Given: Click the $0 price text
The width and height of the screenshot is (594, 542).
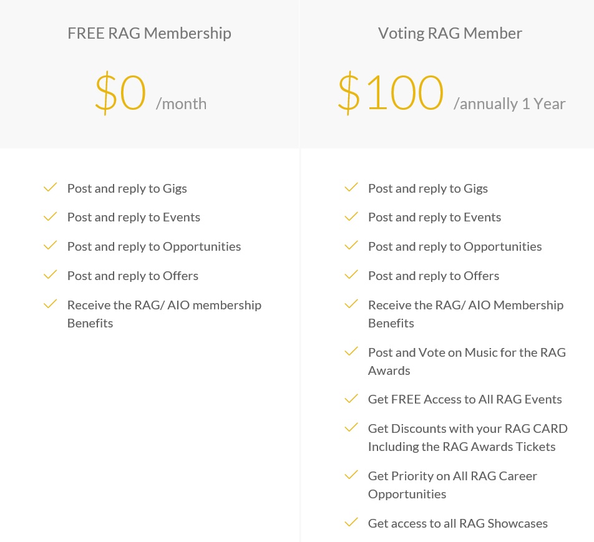Looking at the screenshot, I should click(x=120, y=93).
